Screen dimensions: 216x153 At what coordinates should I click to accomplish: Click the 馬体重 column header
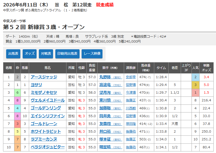click(x=146, y=68)
